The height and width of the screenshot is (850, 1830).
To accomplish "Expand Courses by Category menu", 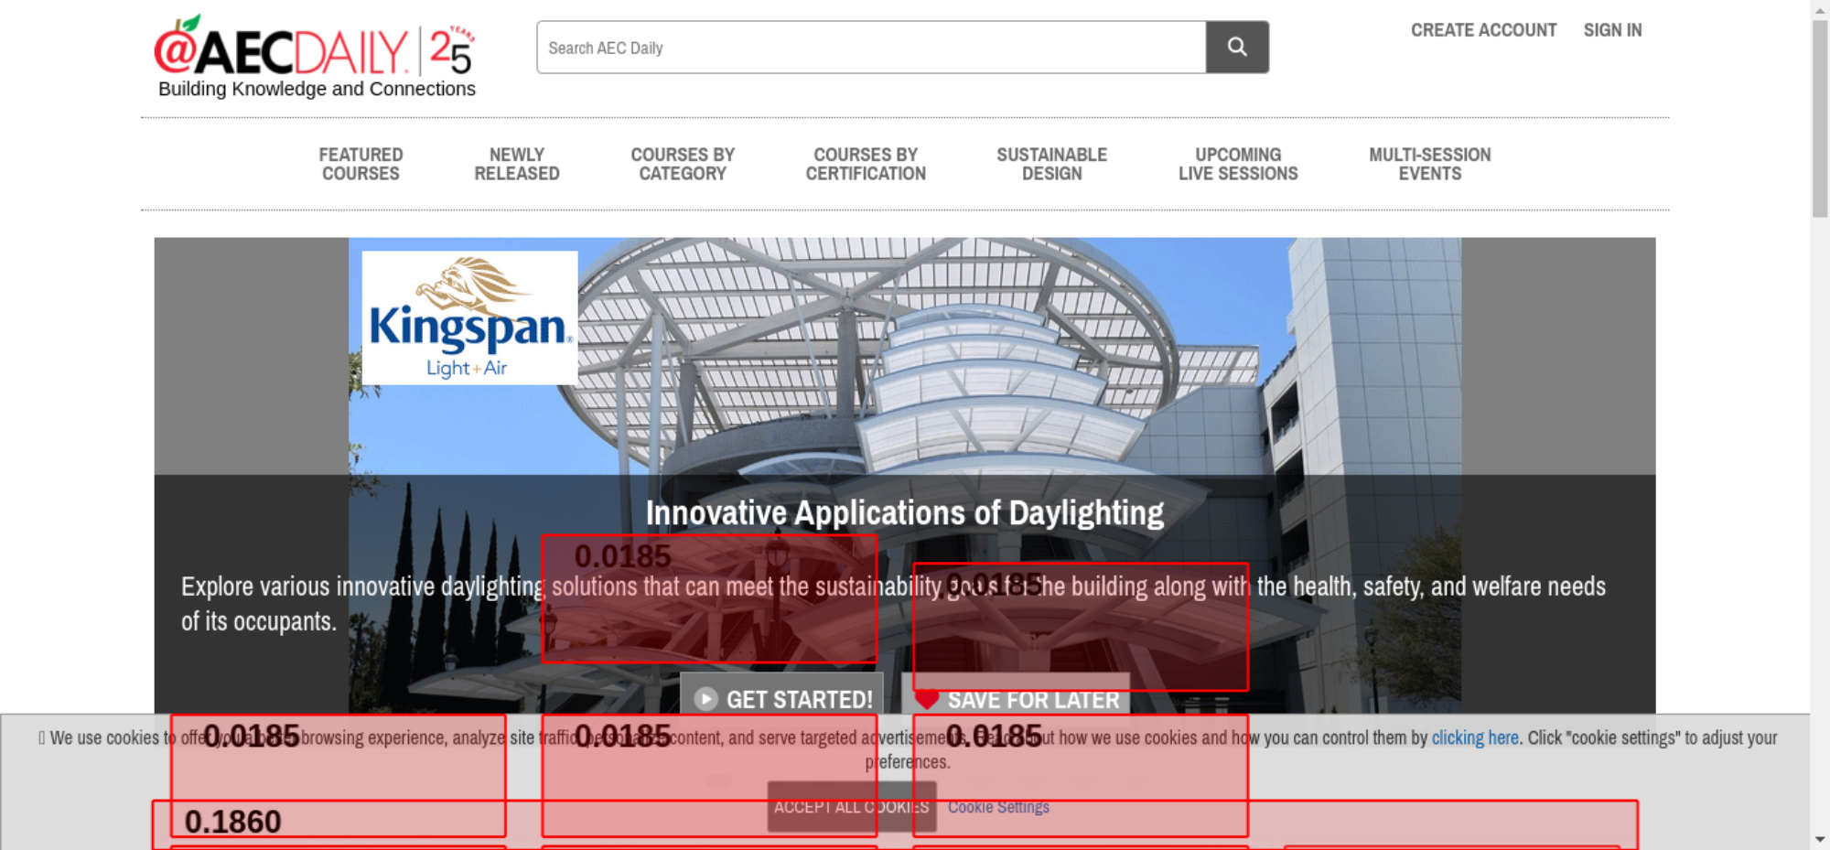I will [682, 165].
